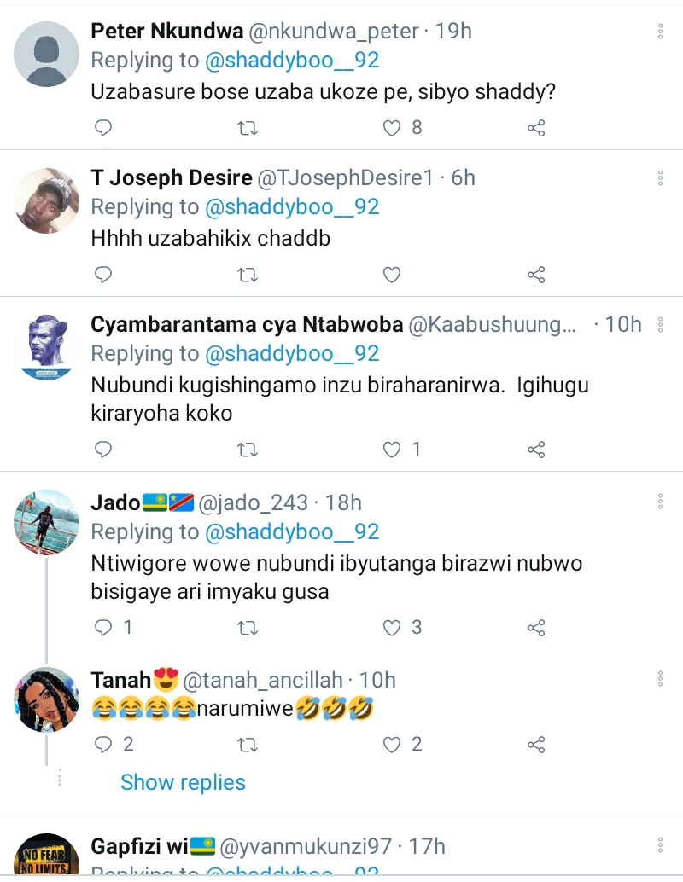The height and width of the screenshot is (882, 683).
Task: Reply to Peter Nkundwa's tweet
Action: (x=103, y=128)
